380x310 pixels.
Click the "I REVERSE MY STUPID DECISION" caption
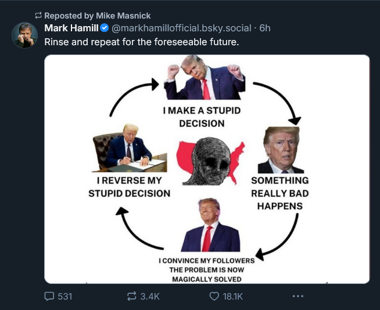[x=129, y=187]
